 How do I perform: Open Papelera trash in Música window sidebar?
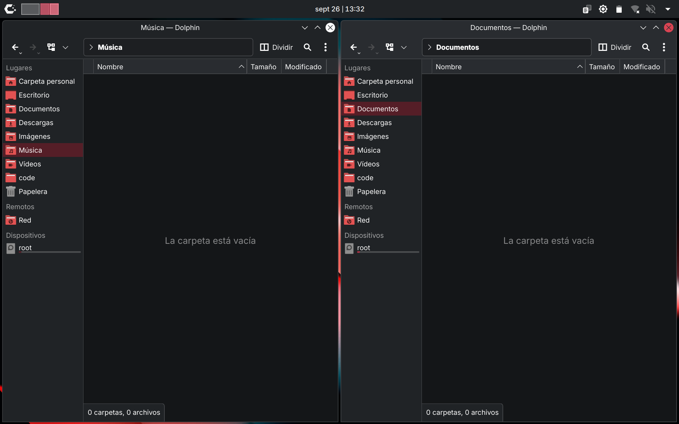[x=43, y=192]
